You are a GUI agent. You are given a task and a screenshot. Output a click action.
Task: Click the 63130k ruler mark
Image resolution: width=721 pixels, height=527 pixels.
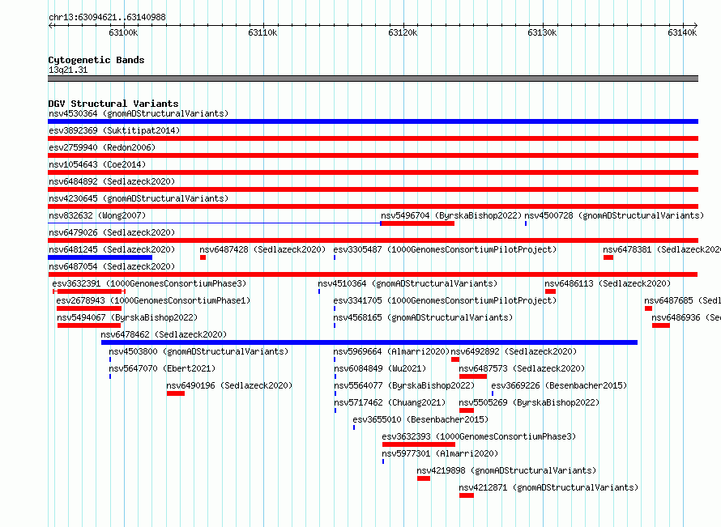coord(542,33)
